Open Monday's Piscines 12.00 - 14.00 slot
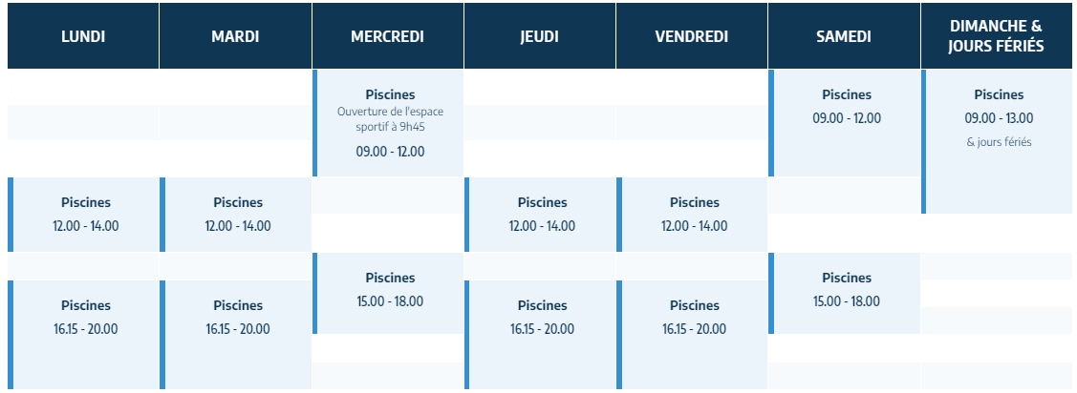Viewport: 1077px width, 393px height. 83,215
